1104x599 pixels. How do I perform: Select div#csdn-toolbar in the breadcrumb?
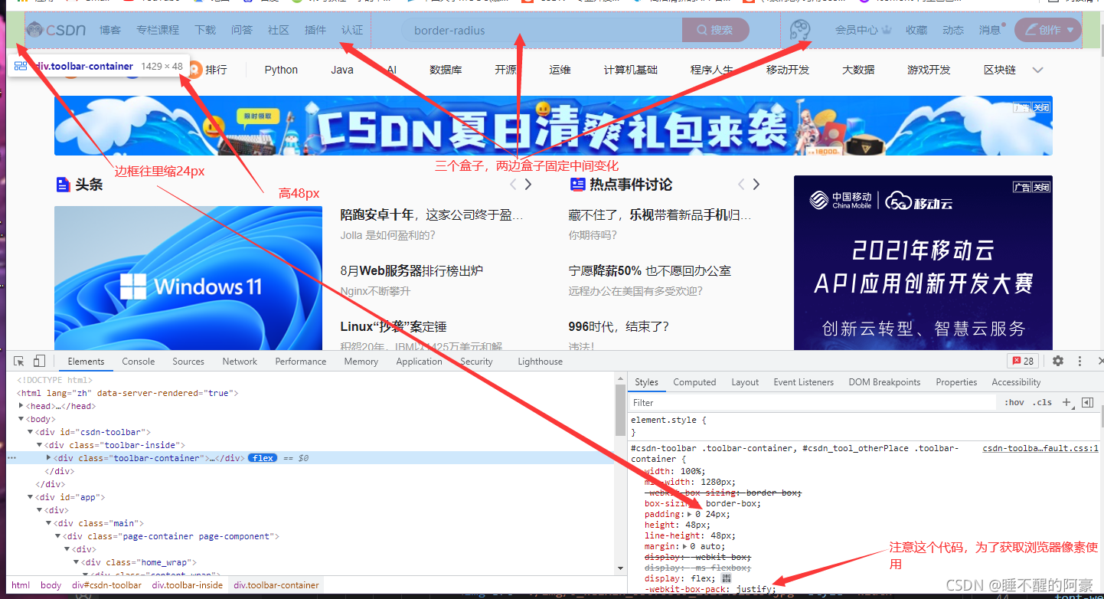106,585
